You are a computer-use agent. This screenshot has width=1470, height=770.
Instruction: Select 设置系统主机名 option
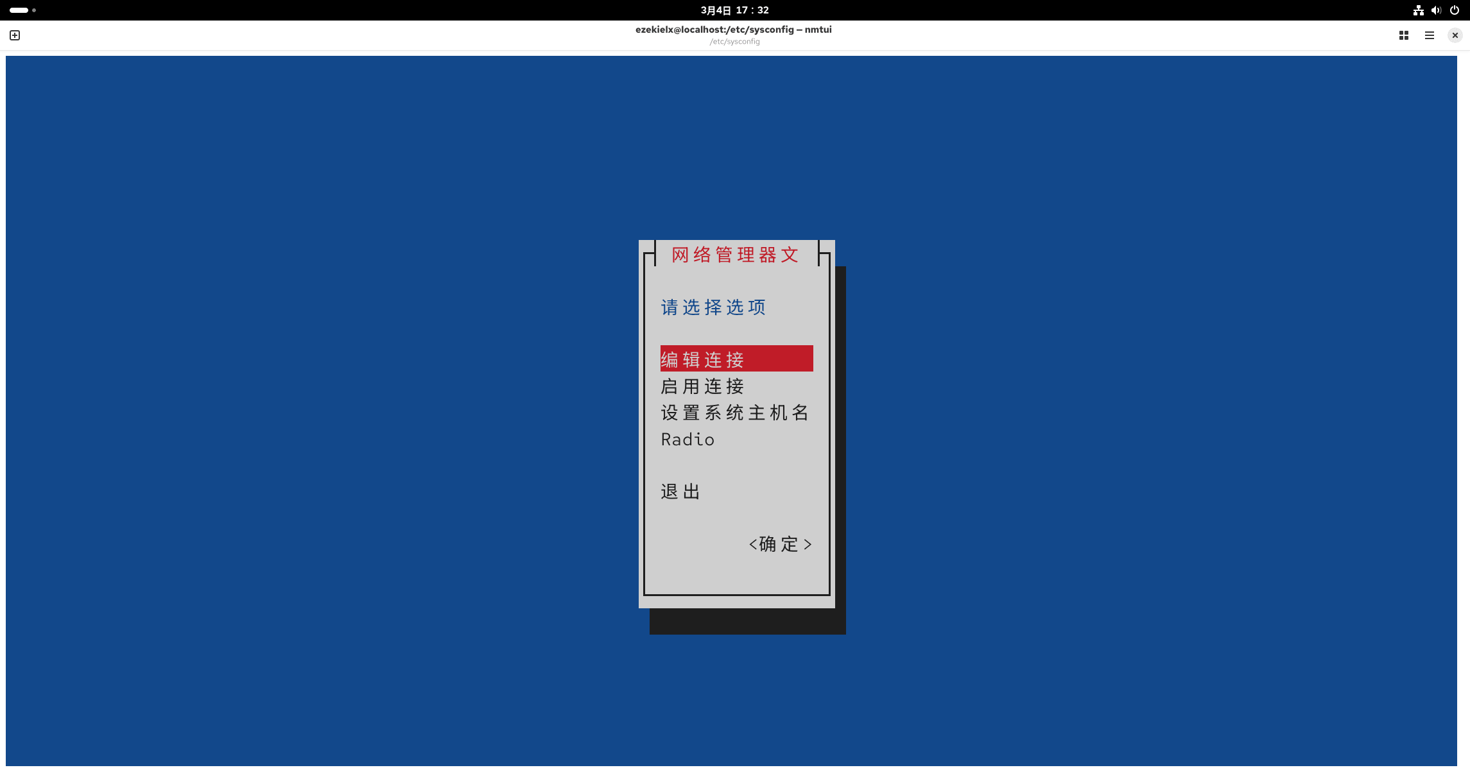(734, 413)
